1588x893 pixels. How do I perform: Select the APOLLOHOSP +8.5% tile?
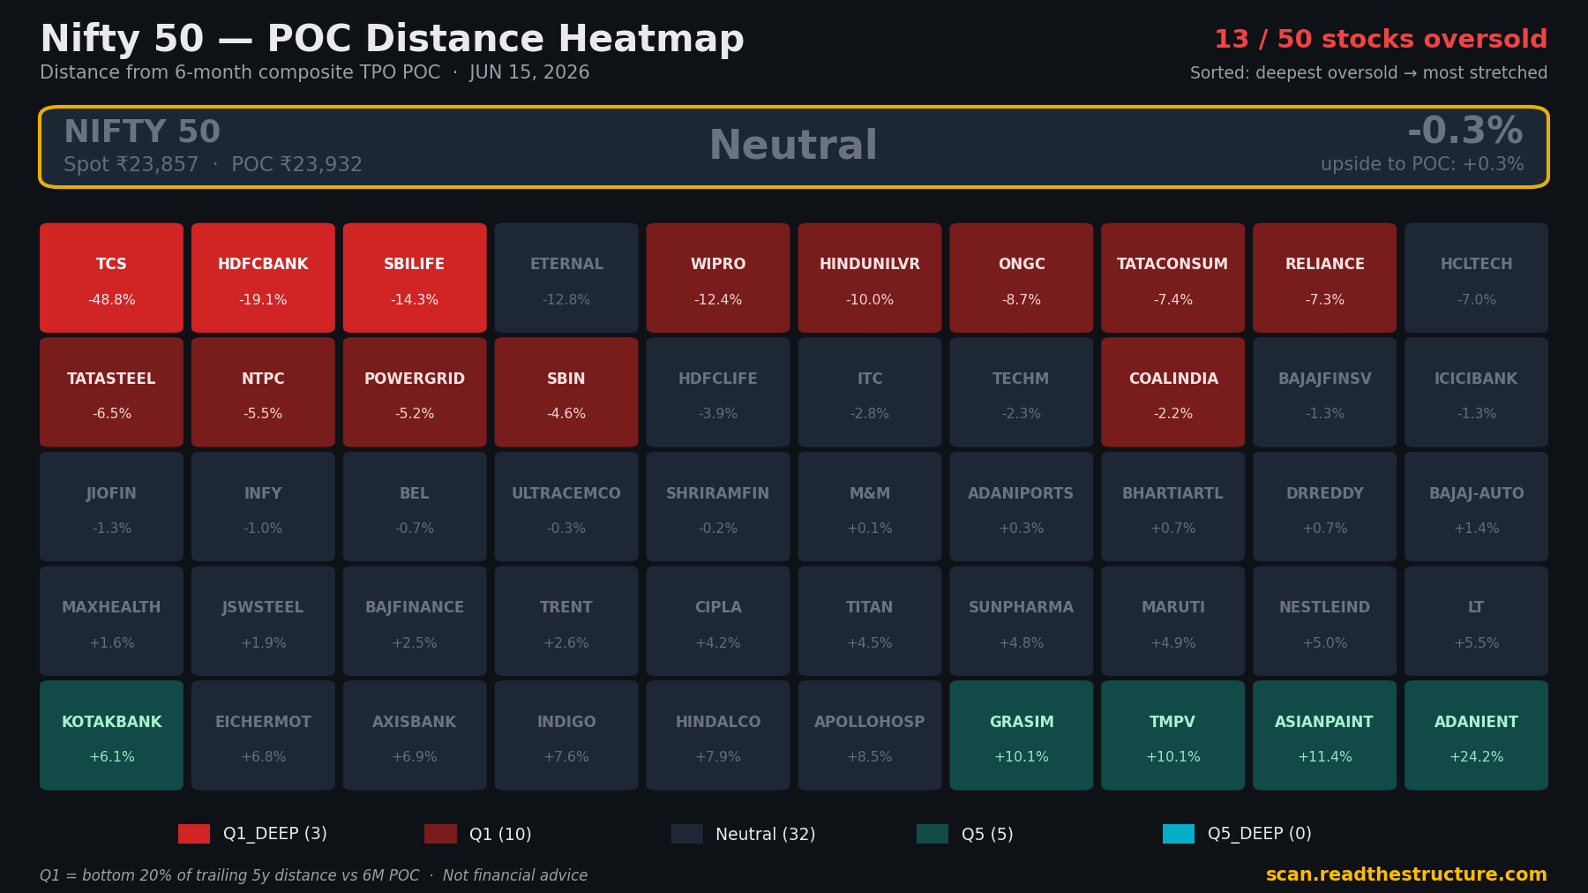(x=870, y=735)
